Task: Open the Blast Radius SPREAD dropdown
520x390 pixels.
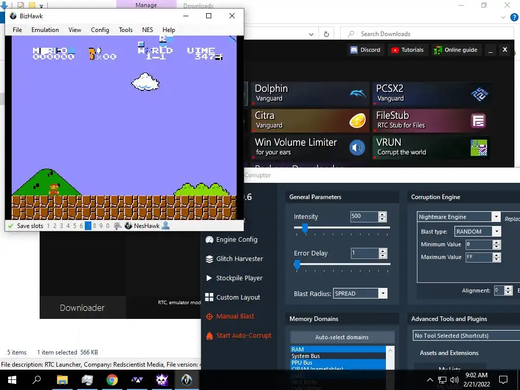Action: 383,294
